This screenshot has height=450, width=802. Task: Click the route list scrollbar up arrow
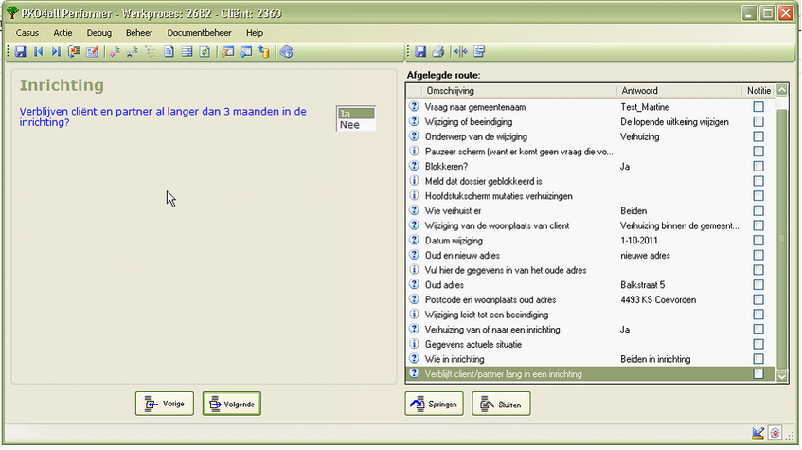pyautogui.click(x=782, y=90)
